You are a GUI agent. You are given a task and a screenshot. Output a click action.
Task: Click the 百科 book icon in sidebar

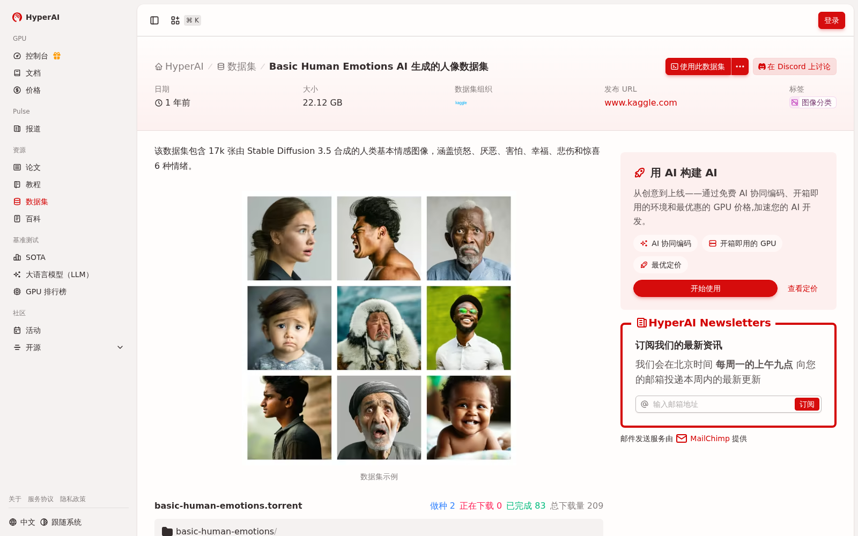click(17, 219)
